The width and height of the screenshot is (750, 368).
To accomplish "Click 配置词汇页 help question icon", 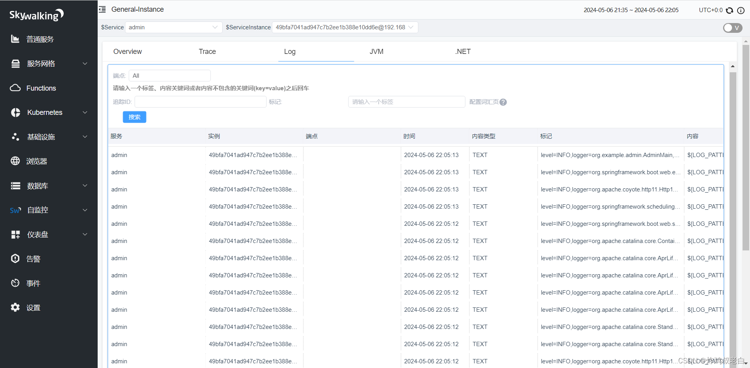I will (x=503, y=102).
